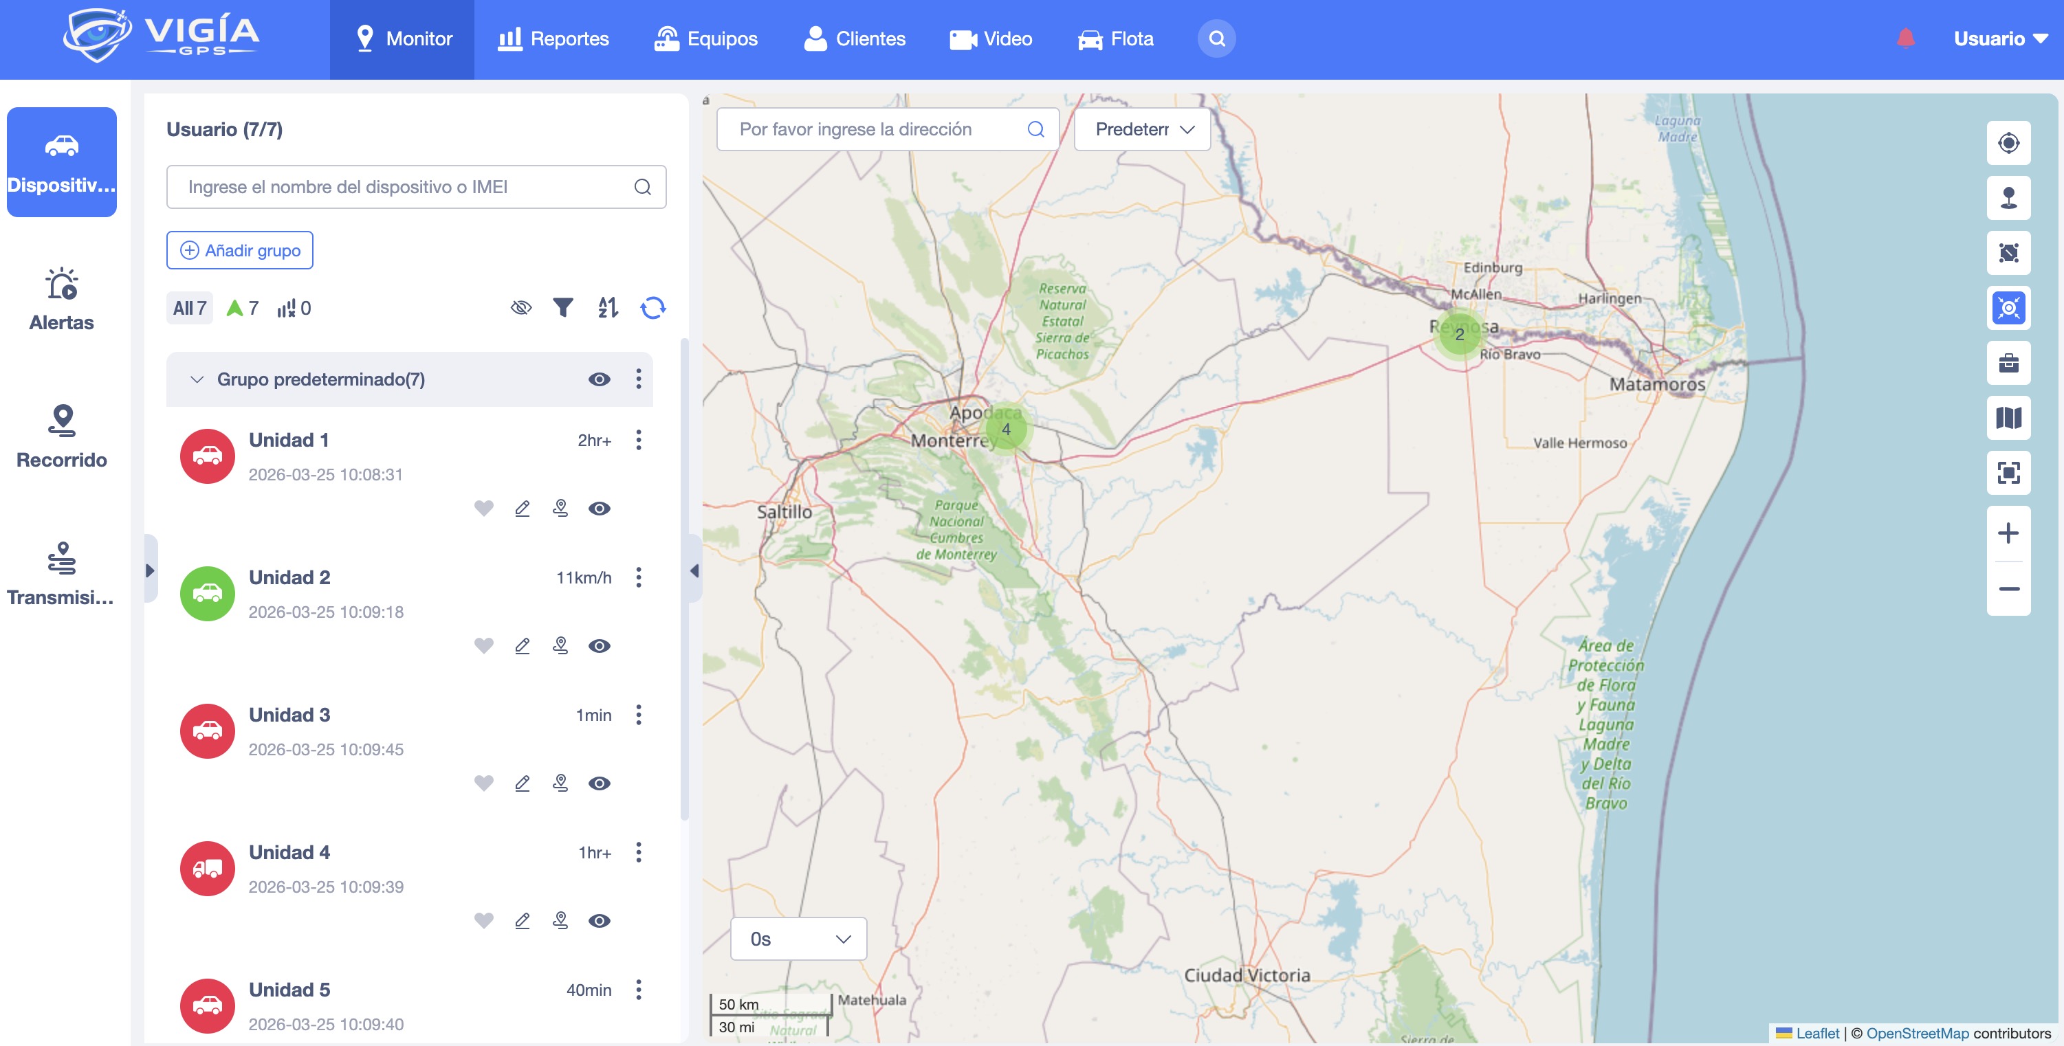Edit Unidad 1 with pencil icon

[522, 508]
